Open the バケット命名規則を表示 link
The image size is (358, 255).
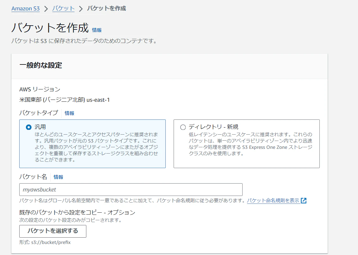pyautogui.click(x=273, y=200)
